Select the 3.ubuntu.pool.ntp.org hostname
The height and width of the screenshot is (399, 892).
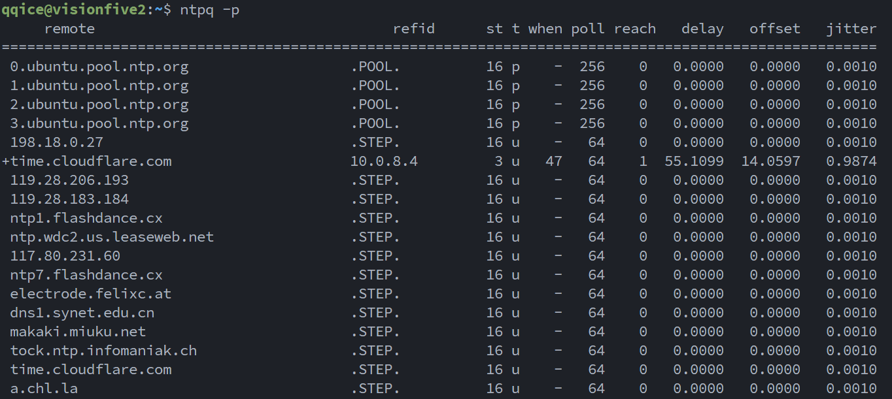99,123
